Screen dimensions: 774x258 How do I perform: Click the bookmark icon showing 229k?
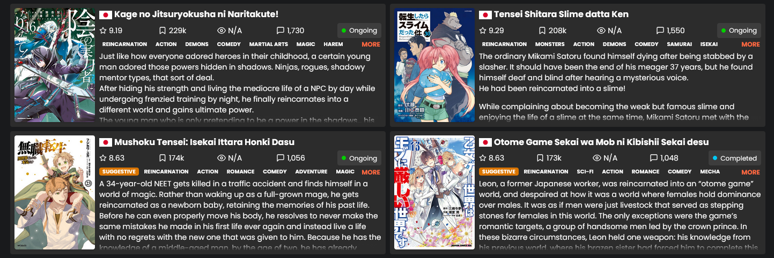(x=163, y=31)
